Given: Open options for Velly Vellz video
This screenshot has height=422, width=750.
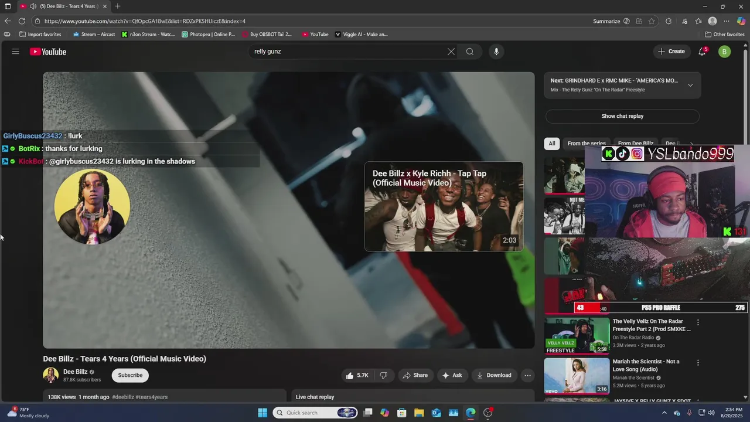Looking at the screenshot, I should (698, 322).
